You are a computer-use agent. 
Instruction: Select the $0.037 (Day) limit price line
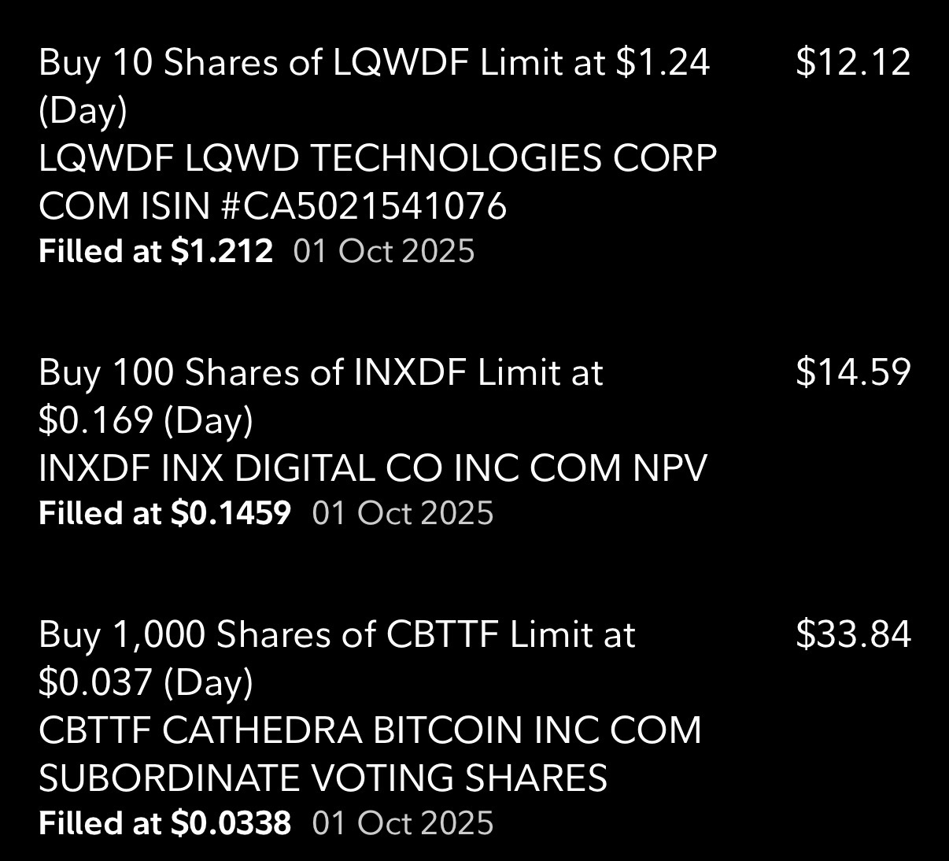coord(146,682)
